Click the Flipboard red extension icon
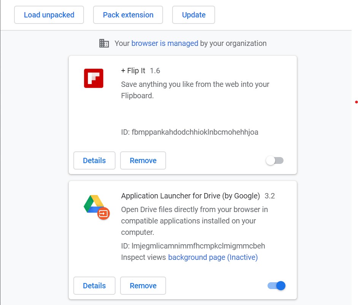Screen dimensions: 358x305 point(93,78)
